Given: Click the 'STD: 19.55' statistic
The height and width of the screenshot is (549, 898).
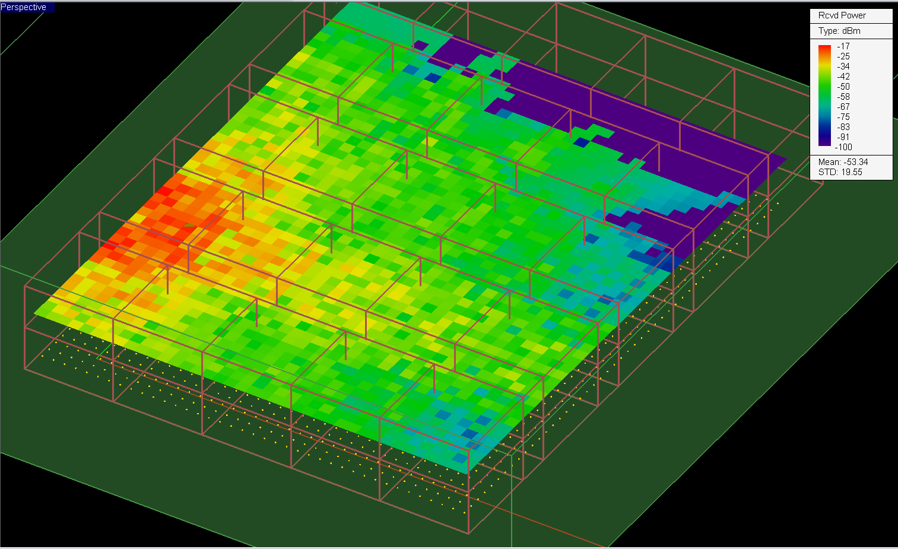Looking at the screenshot, I should (x=840, y=172).
